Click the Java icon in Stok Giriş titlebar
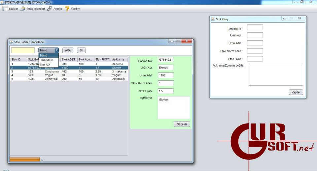The image size is (317, 171). pos(213,19)
